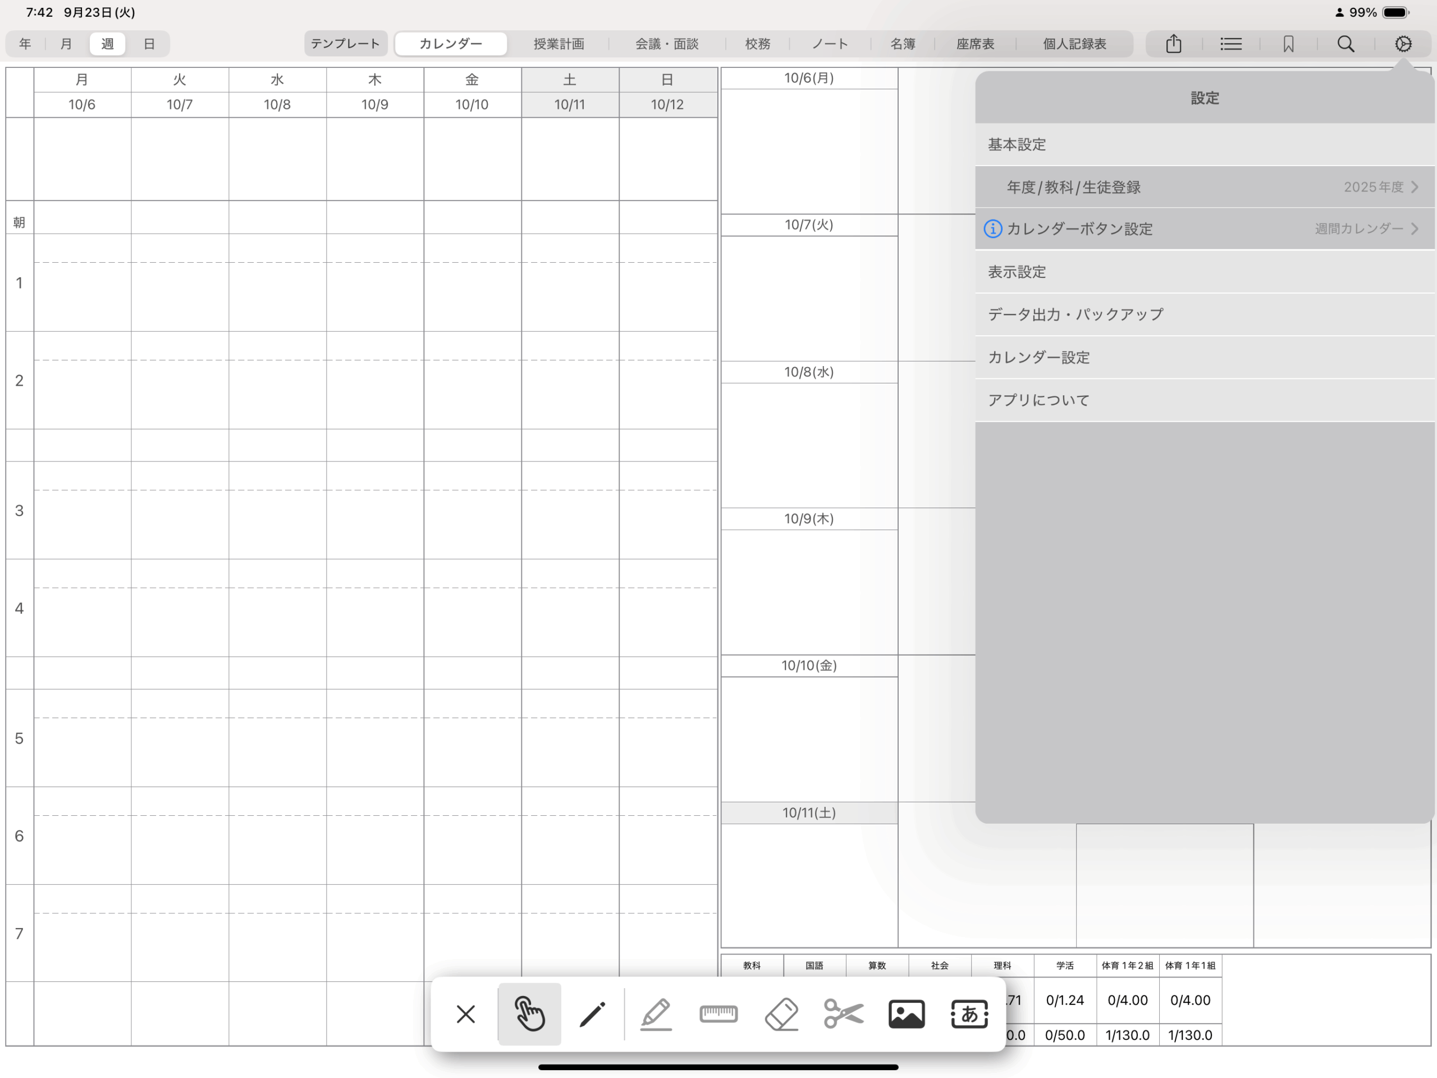Activate the scissors cut tool
The image size is (1437, 1078).
843,1013
